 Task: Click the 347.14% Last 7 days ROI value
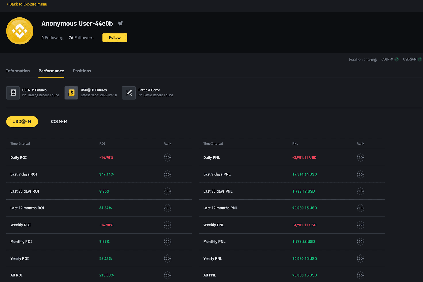(107, 174)
